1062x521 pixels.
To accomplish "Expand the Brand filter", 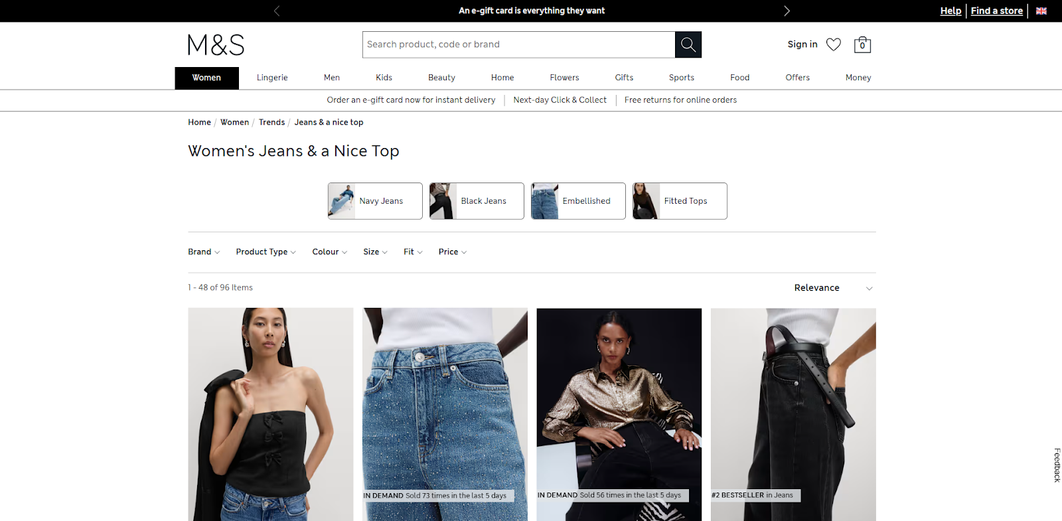I will pyautogui.click(x=203, y=252).
